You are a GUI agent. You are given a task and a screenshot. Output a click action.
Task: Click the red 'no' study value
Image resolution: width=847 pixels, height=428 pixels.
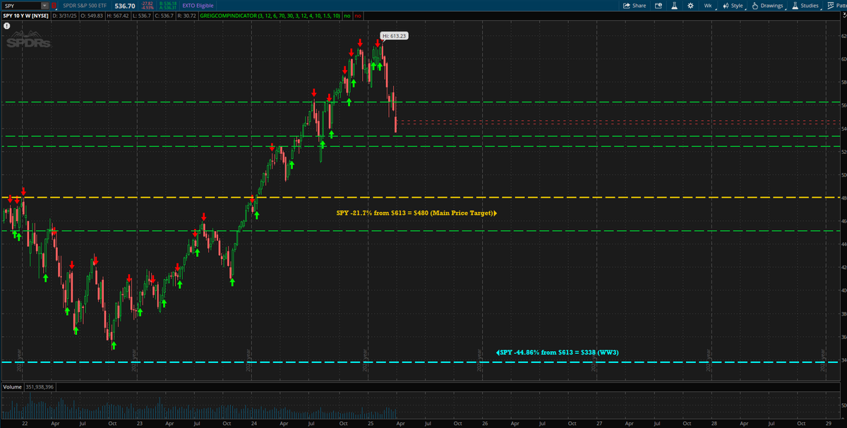[358, 16]
